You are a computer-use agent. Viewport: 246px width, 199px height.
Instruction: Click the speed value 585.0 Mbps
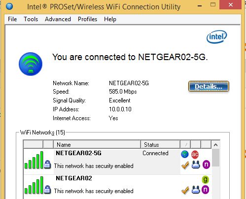pyautogui.click(x=123, y=92)
